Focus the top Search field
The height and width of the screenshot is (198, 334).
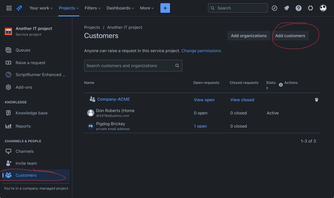(238, 8)
